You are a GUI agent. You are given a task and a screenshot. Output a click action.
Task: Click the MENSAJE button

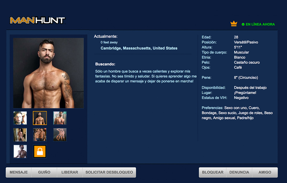[x=19, y=172]
